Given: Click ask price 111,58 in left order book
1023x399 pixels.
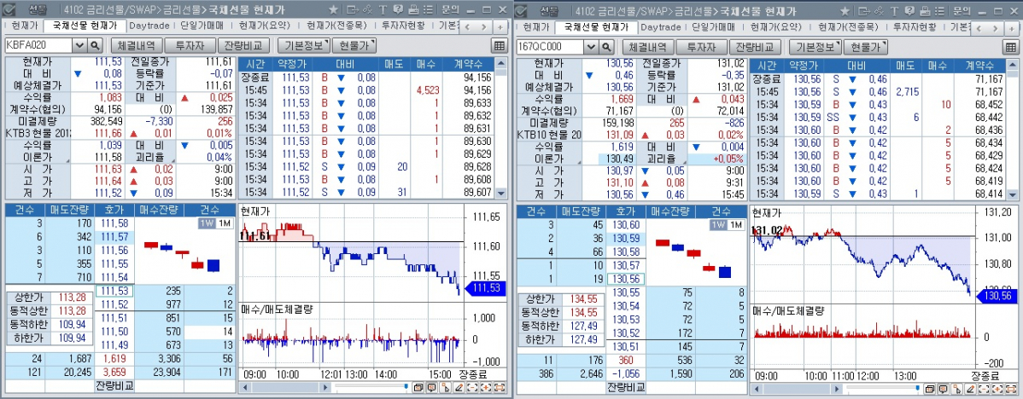Looking at the screenshot, I should click(114, 223).
